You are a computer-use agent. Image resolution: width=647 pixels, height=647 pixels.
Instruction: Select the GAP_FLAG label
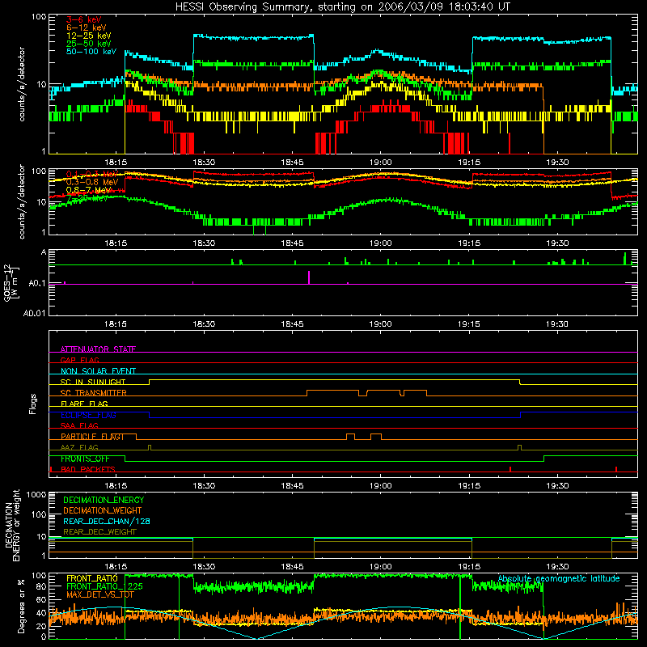79,360
